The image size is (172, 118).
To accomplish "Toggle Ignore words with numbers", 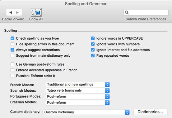I will coord(93,44).
